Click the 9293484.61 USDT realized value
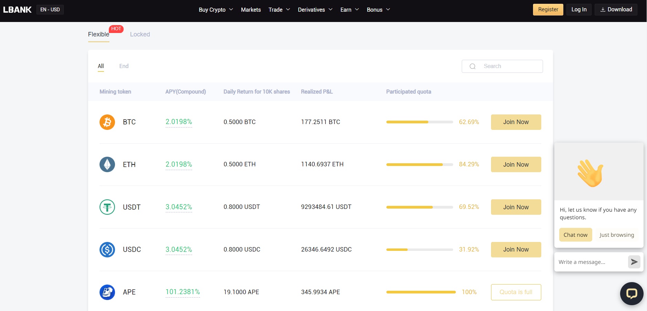Screen dimensions: 647x311 point(326,207)
